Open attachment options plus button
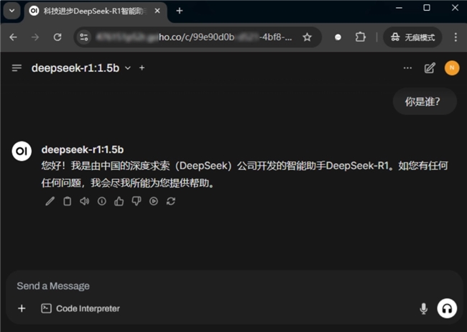The width and height of the screenshot is (467, 332). 22,308
